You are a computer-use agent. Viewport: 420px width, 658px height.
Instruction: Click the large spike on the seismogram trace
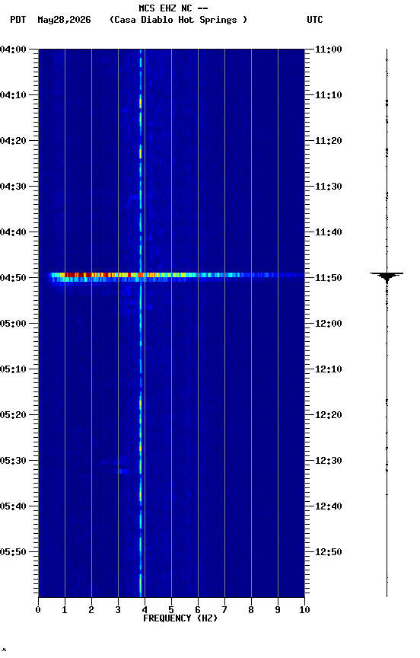(x=387, y=276)
